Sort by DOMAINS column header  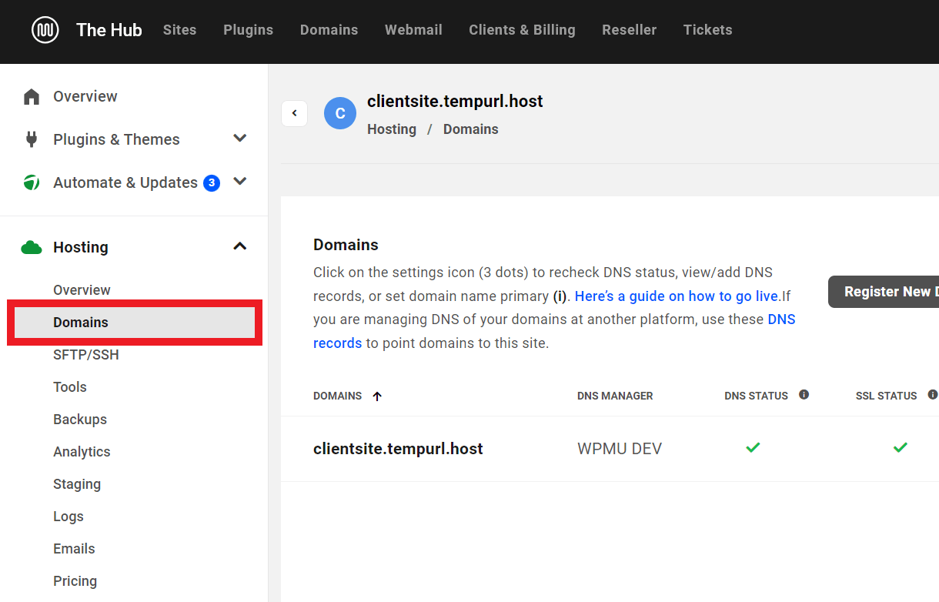point(337,396)
